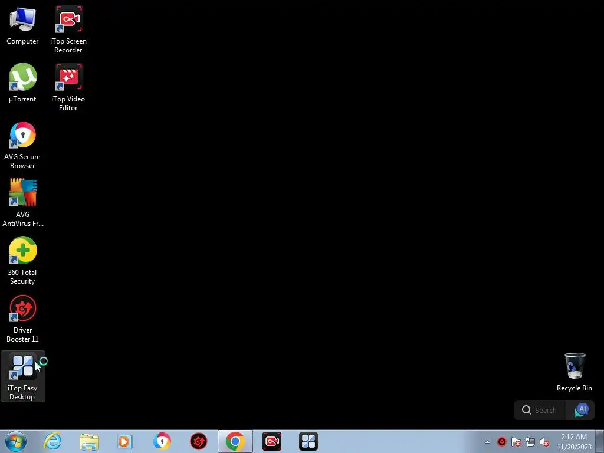Select the Computer desktop icon

coord(22,25)
